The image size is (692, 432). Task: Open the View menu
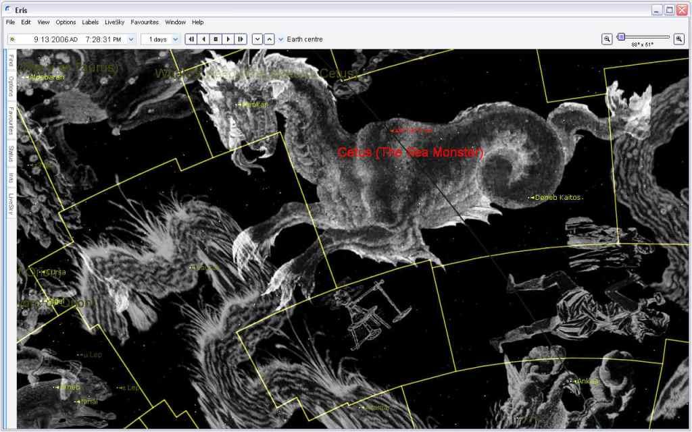pyautogui.click(x=43, y=22)
